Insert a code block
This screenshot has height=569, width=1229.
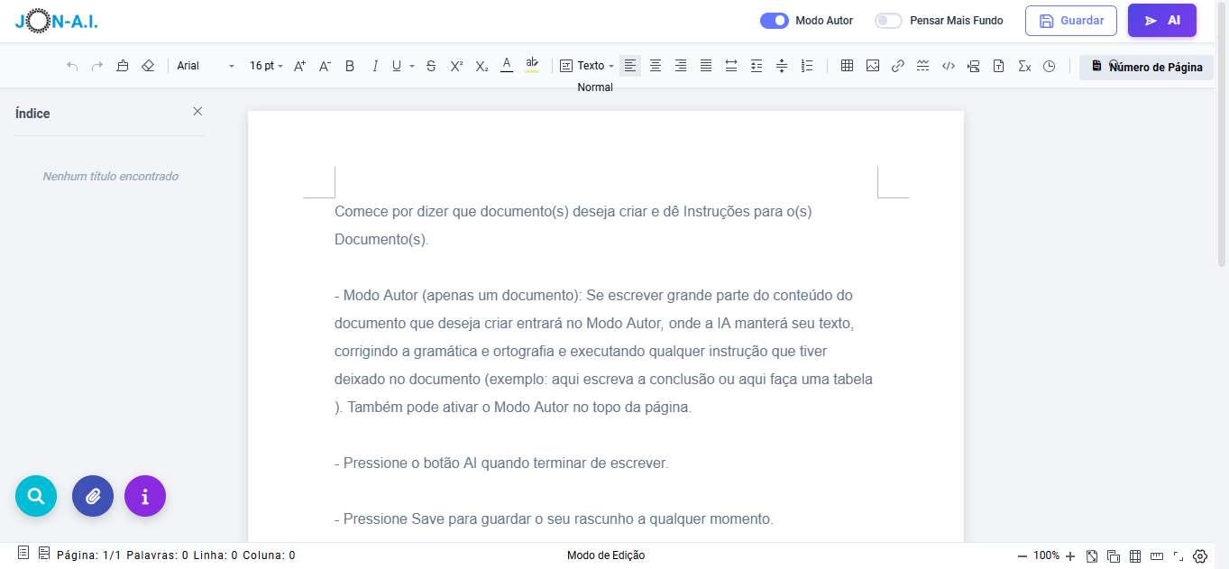click(x=948, y=66)
